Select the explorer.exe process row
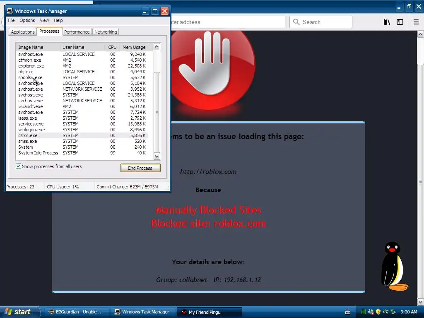Screen dimensions: 424x318 pyautogui.click(x=82, y=66)
